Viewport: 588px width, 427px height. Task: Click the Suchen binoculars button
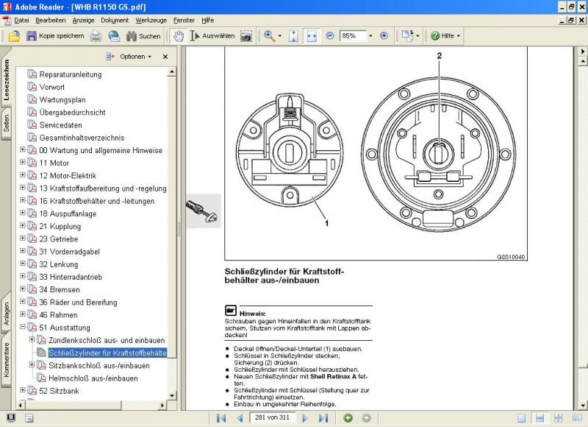(143, 35)
